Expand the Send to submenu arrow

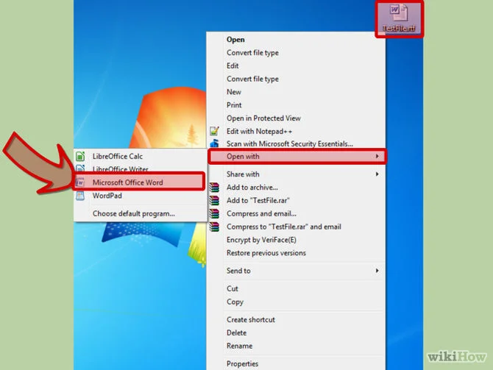pyautogui.click(x=377, y=271)
